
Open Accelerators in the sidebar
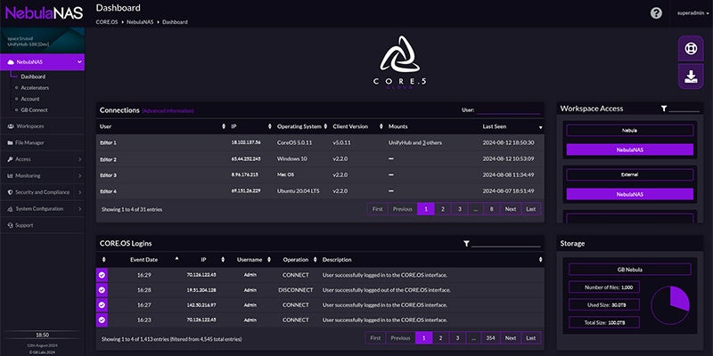tap(35, 87)
